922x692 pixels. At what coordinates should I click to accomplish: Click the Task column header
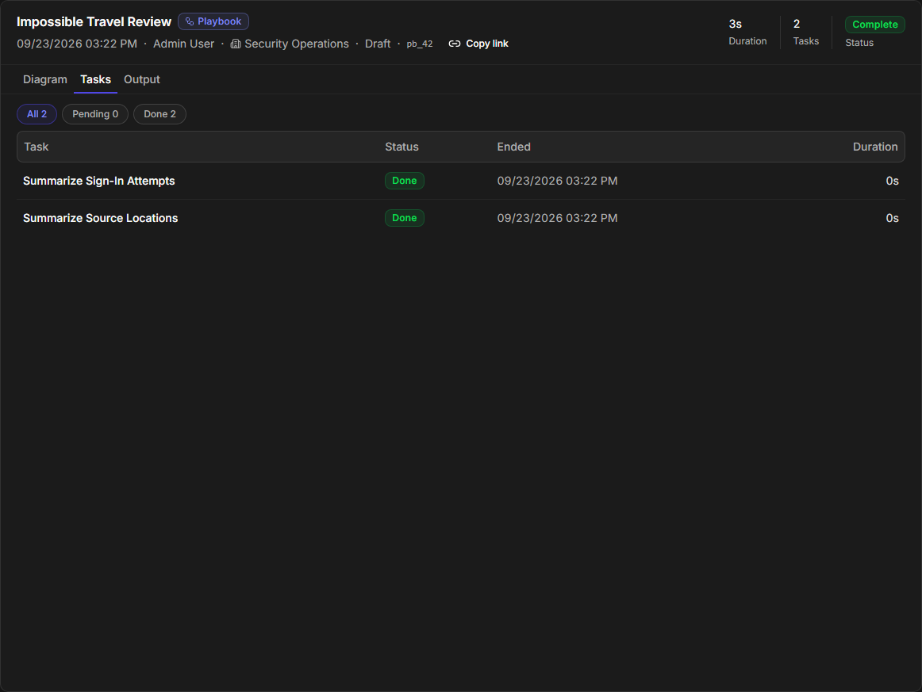[36, 147]
